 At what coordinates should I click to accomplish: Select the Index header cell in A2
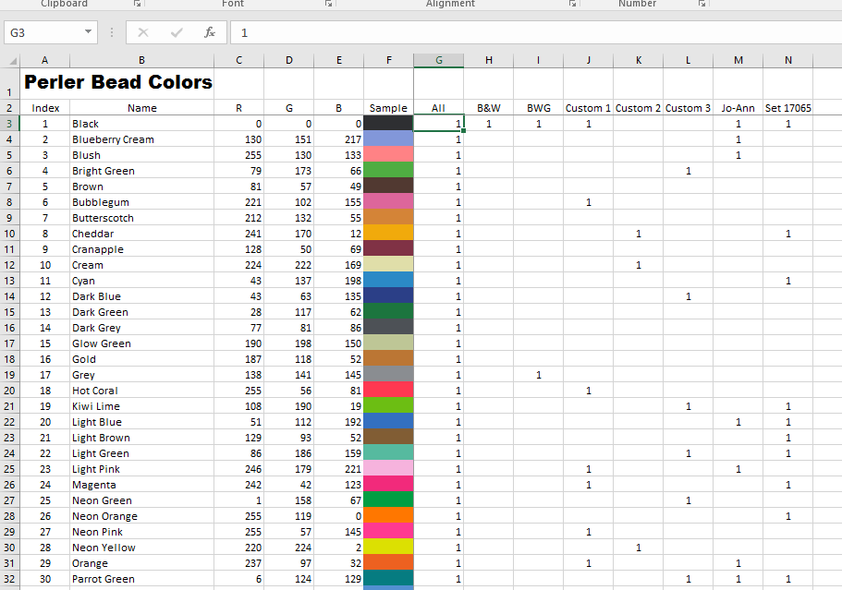click(44, 107)
